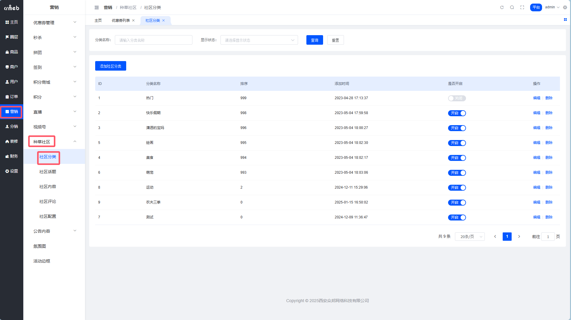Click the 添加社区分类 button
The width and height of the screenshot is (571, 320).
click(x=110, y=66)
